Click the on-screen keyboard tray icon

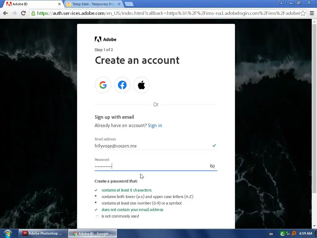[x=271, y=234]
